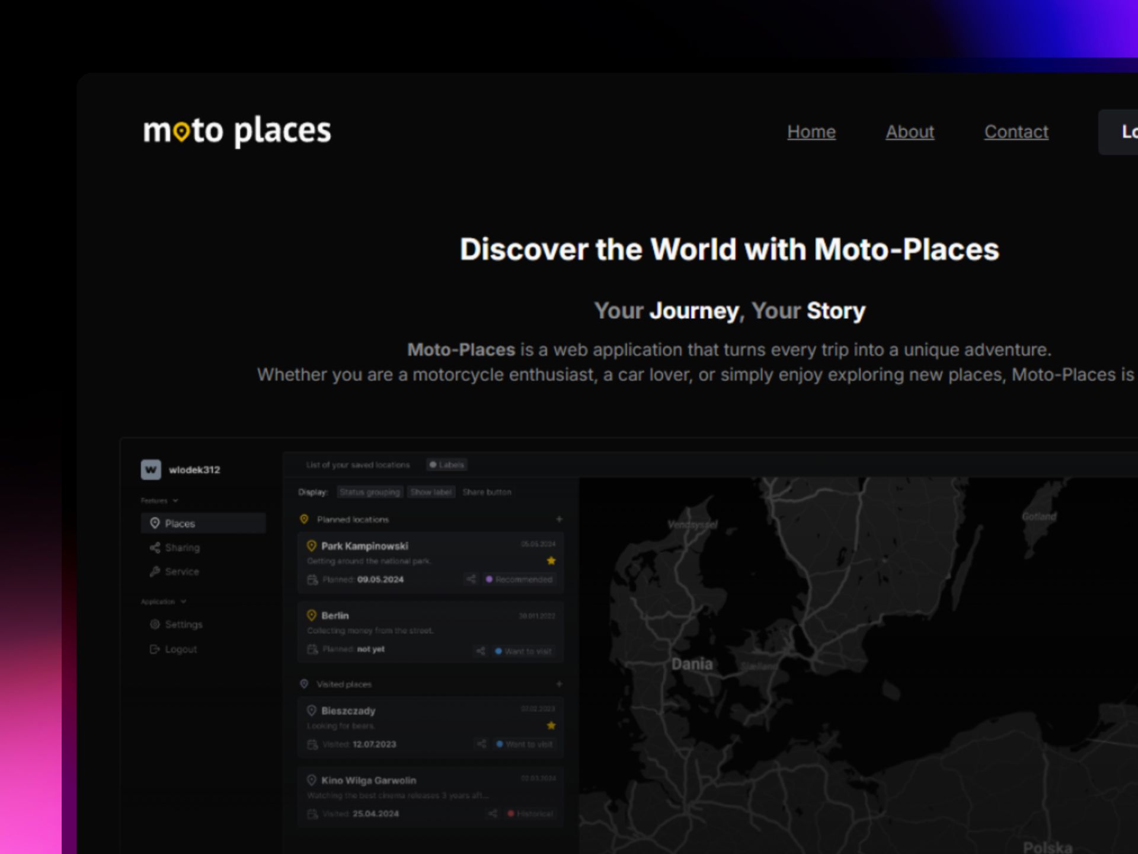1138x854 pixels.
Task: Click the calendar icon on Kino Wilga card
Action: point(312,814)
